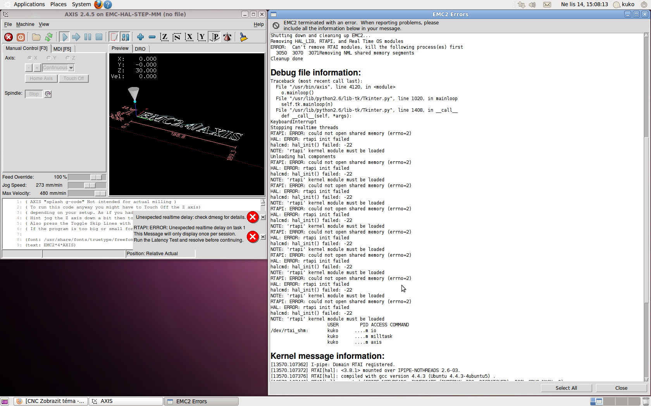This screenshot has width=651, height=406.
Task: Click Select All in EMC2 Errors
Action: tap(566, 388)
